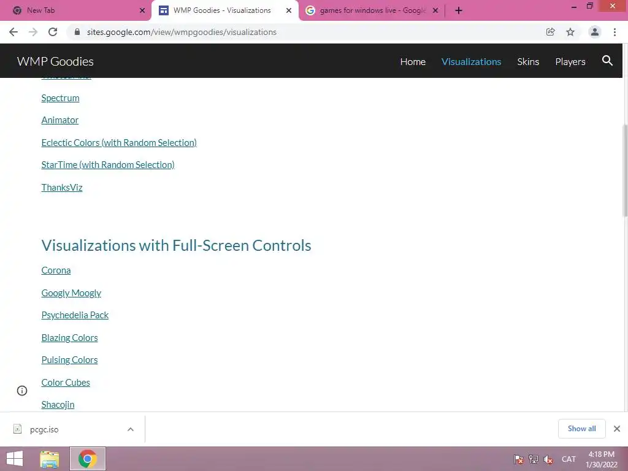Close the New Tab tab
The width and height of the screenshot is (628, 471).
coord(142,10)
